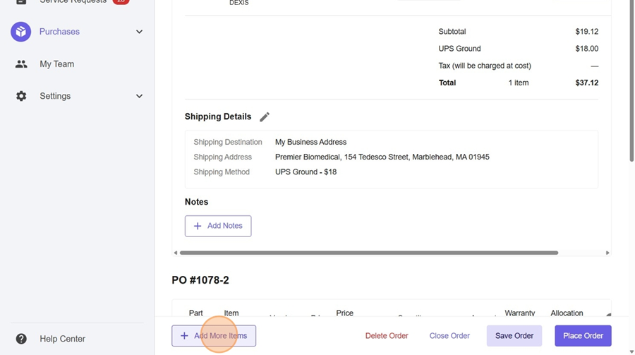The image size is (635, 355).
Task: Click the Close Order link
Action: pos(449,336)
